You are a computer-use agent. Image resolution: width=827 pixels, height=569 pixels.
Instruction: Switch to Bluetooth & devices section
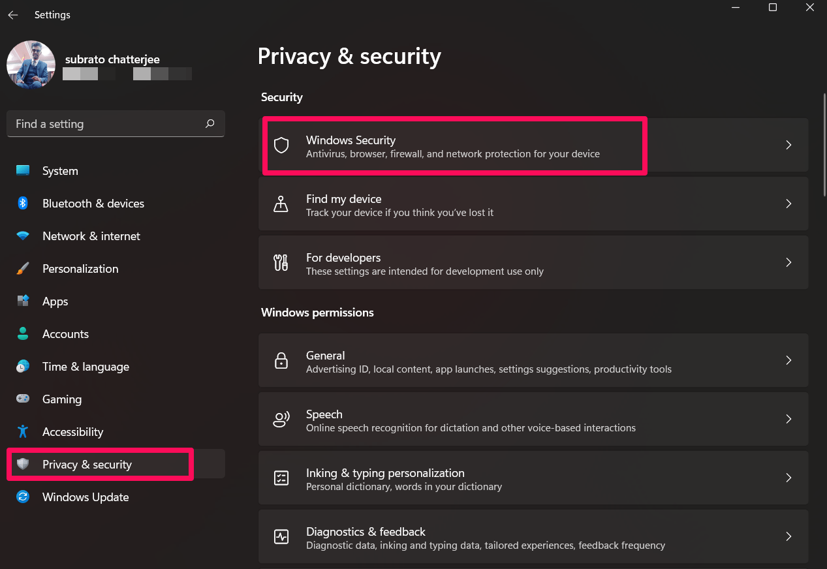point(93,203)
